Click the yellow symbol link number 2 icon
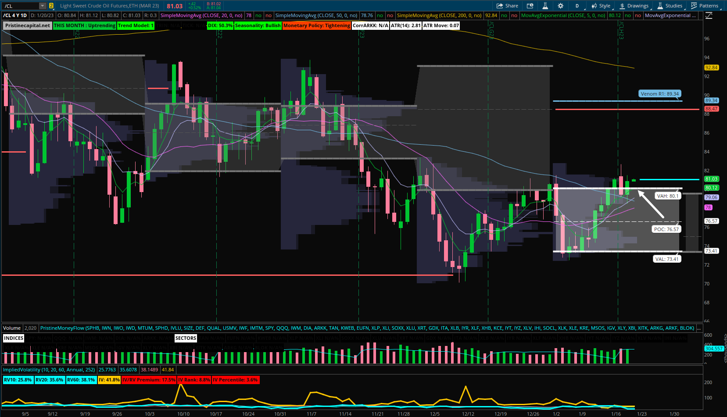 pos(51,6)
